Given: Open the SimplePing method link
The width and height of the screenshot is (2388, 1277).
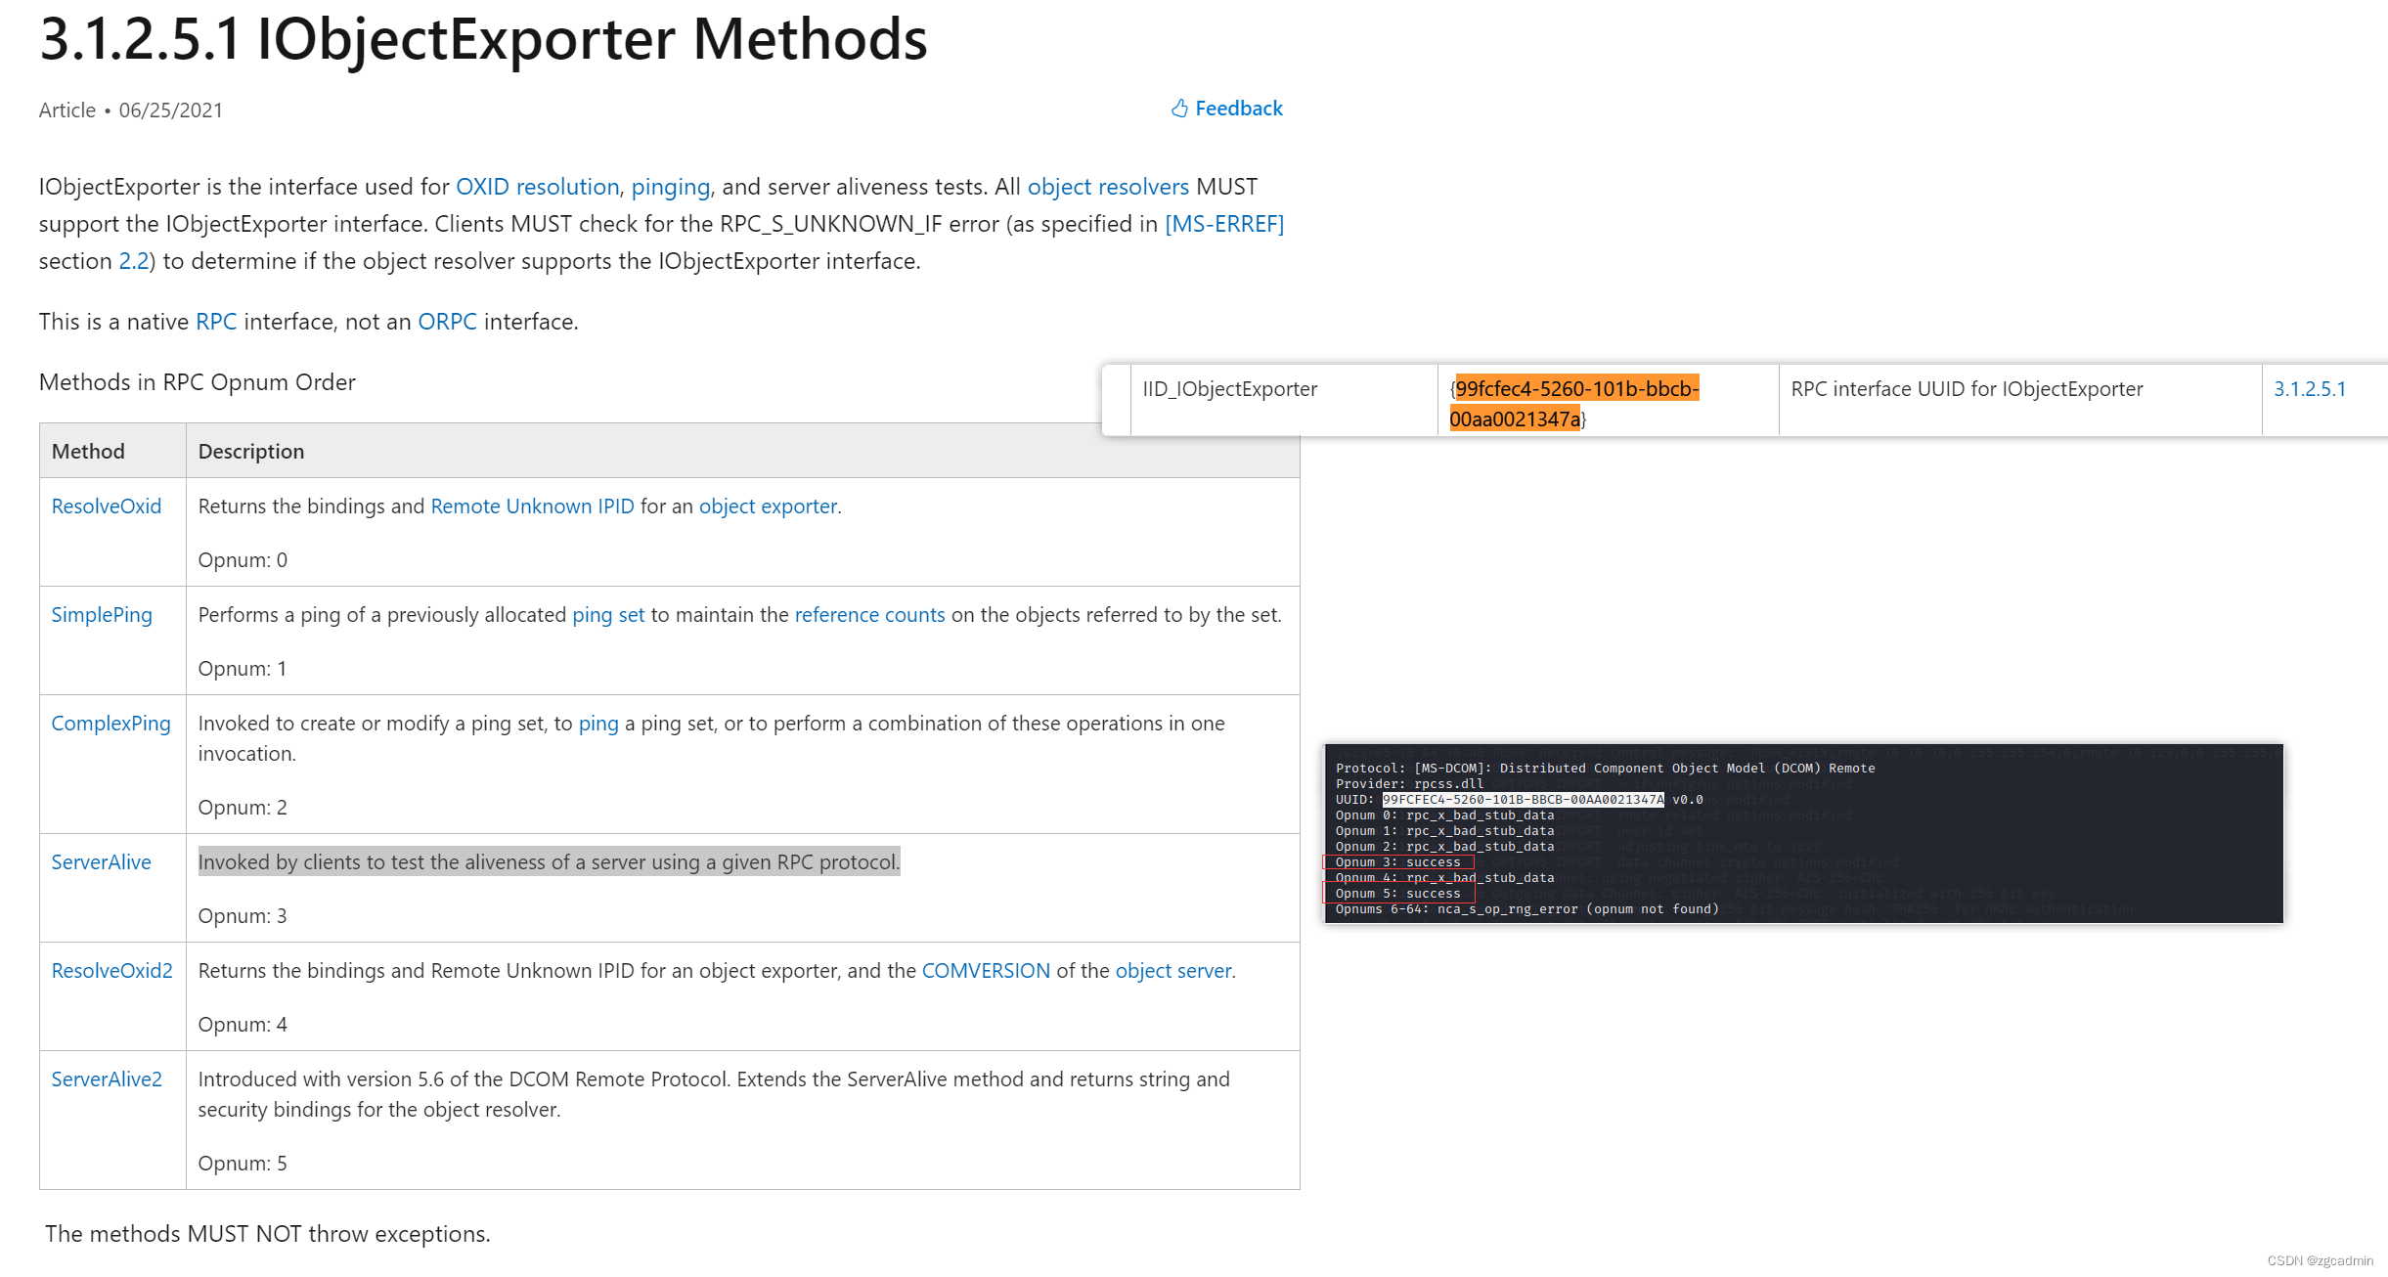Looking at the screenshot, I should click(x=102, y=615).
